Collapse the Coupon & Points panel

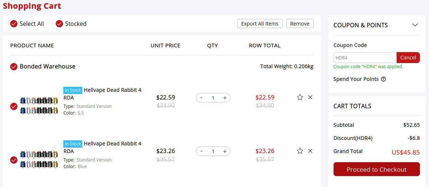(415, 25)
